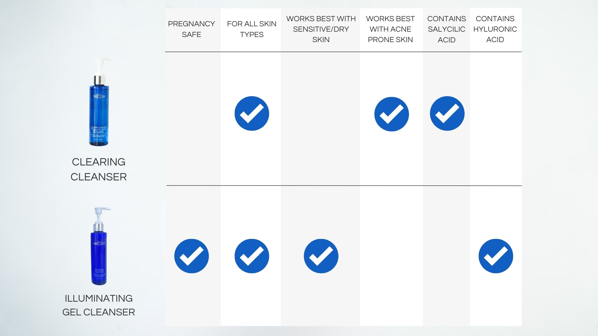Click the Illuminating Gel Cleanser bottle image
Image resolution: width=598 pixels, height=336 pixels.
(x=99, y=246)
